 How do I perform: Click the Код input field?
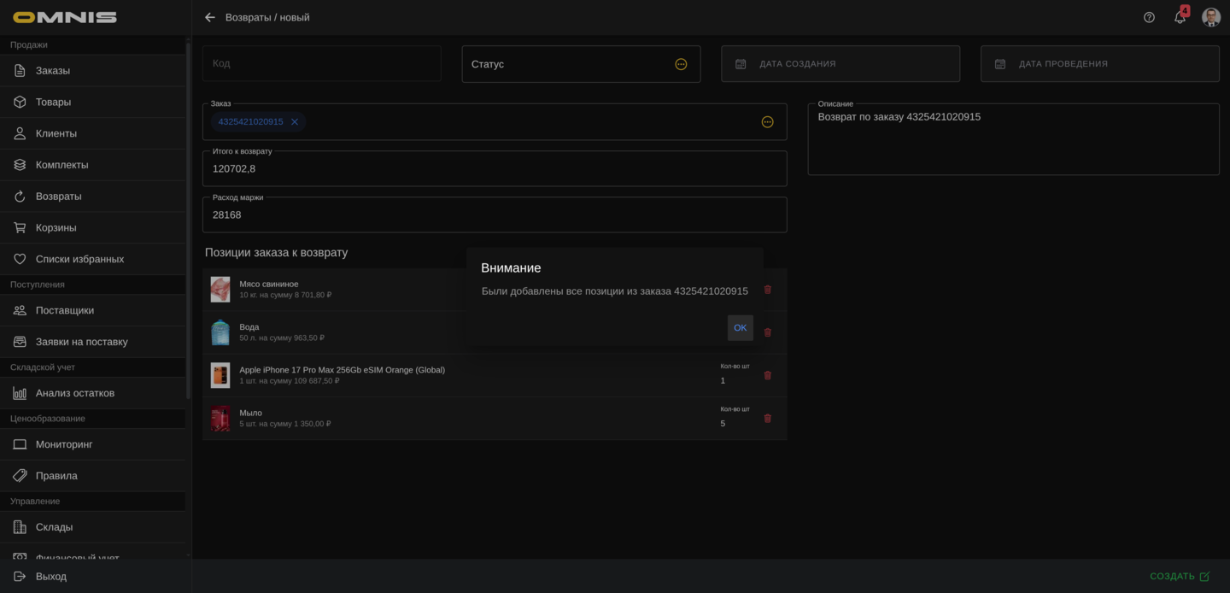coord(321,64)
